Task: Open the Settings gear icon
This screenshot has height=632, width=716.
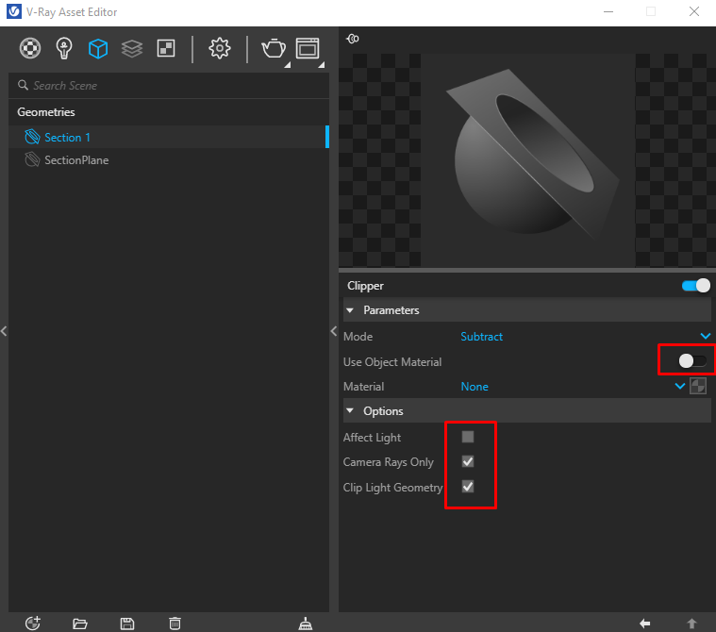Action: pyautogui.click(x=220, y=48)
